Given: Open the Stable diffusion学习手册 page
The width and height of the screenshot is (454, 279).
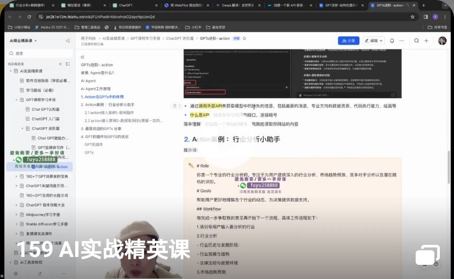Looking at the screenshot, I should coord(47,224).
